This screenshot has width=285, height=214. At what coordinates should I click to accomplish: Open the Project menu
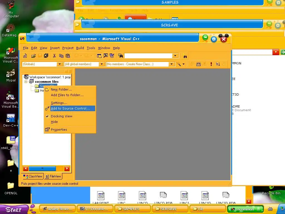[68, 48]
